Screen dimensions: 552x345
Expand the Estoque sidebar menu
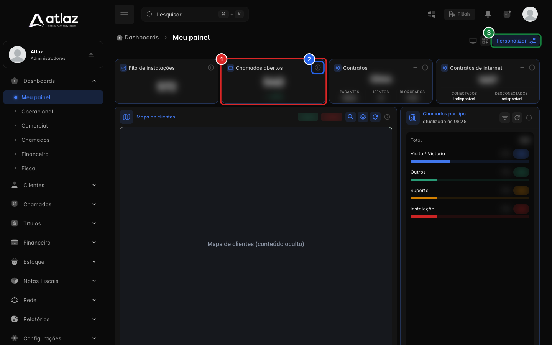point(53,262)
